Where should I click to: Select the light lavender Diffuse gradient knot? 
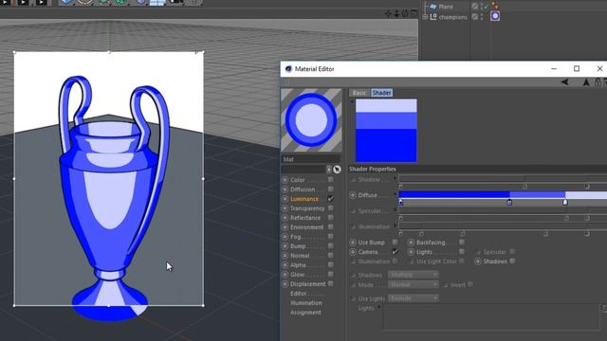(565, 202)
